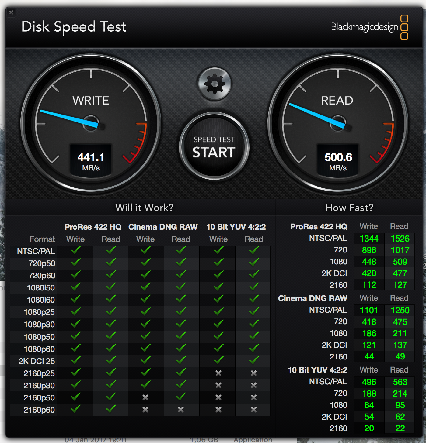Viewport: 426px width, 443px height.
Task: Close the Disk Speed Test window
Action: pos(11,12)
